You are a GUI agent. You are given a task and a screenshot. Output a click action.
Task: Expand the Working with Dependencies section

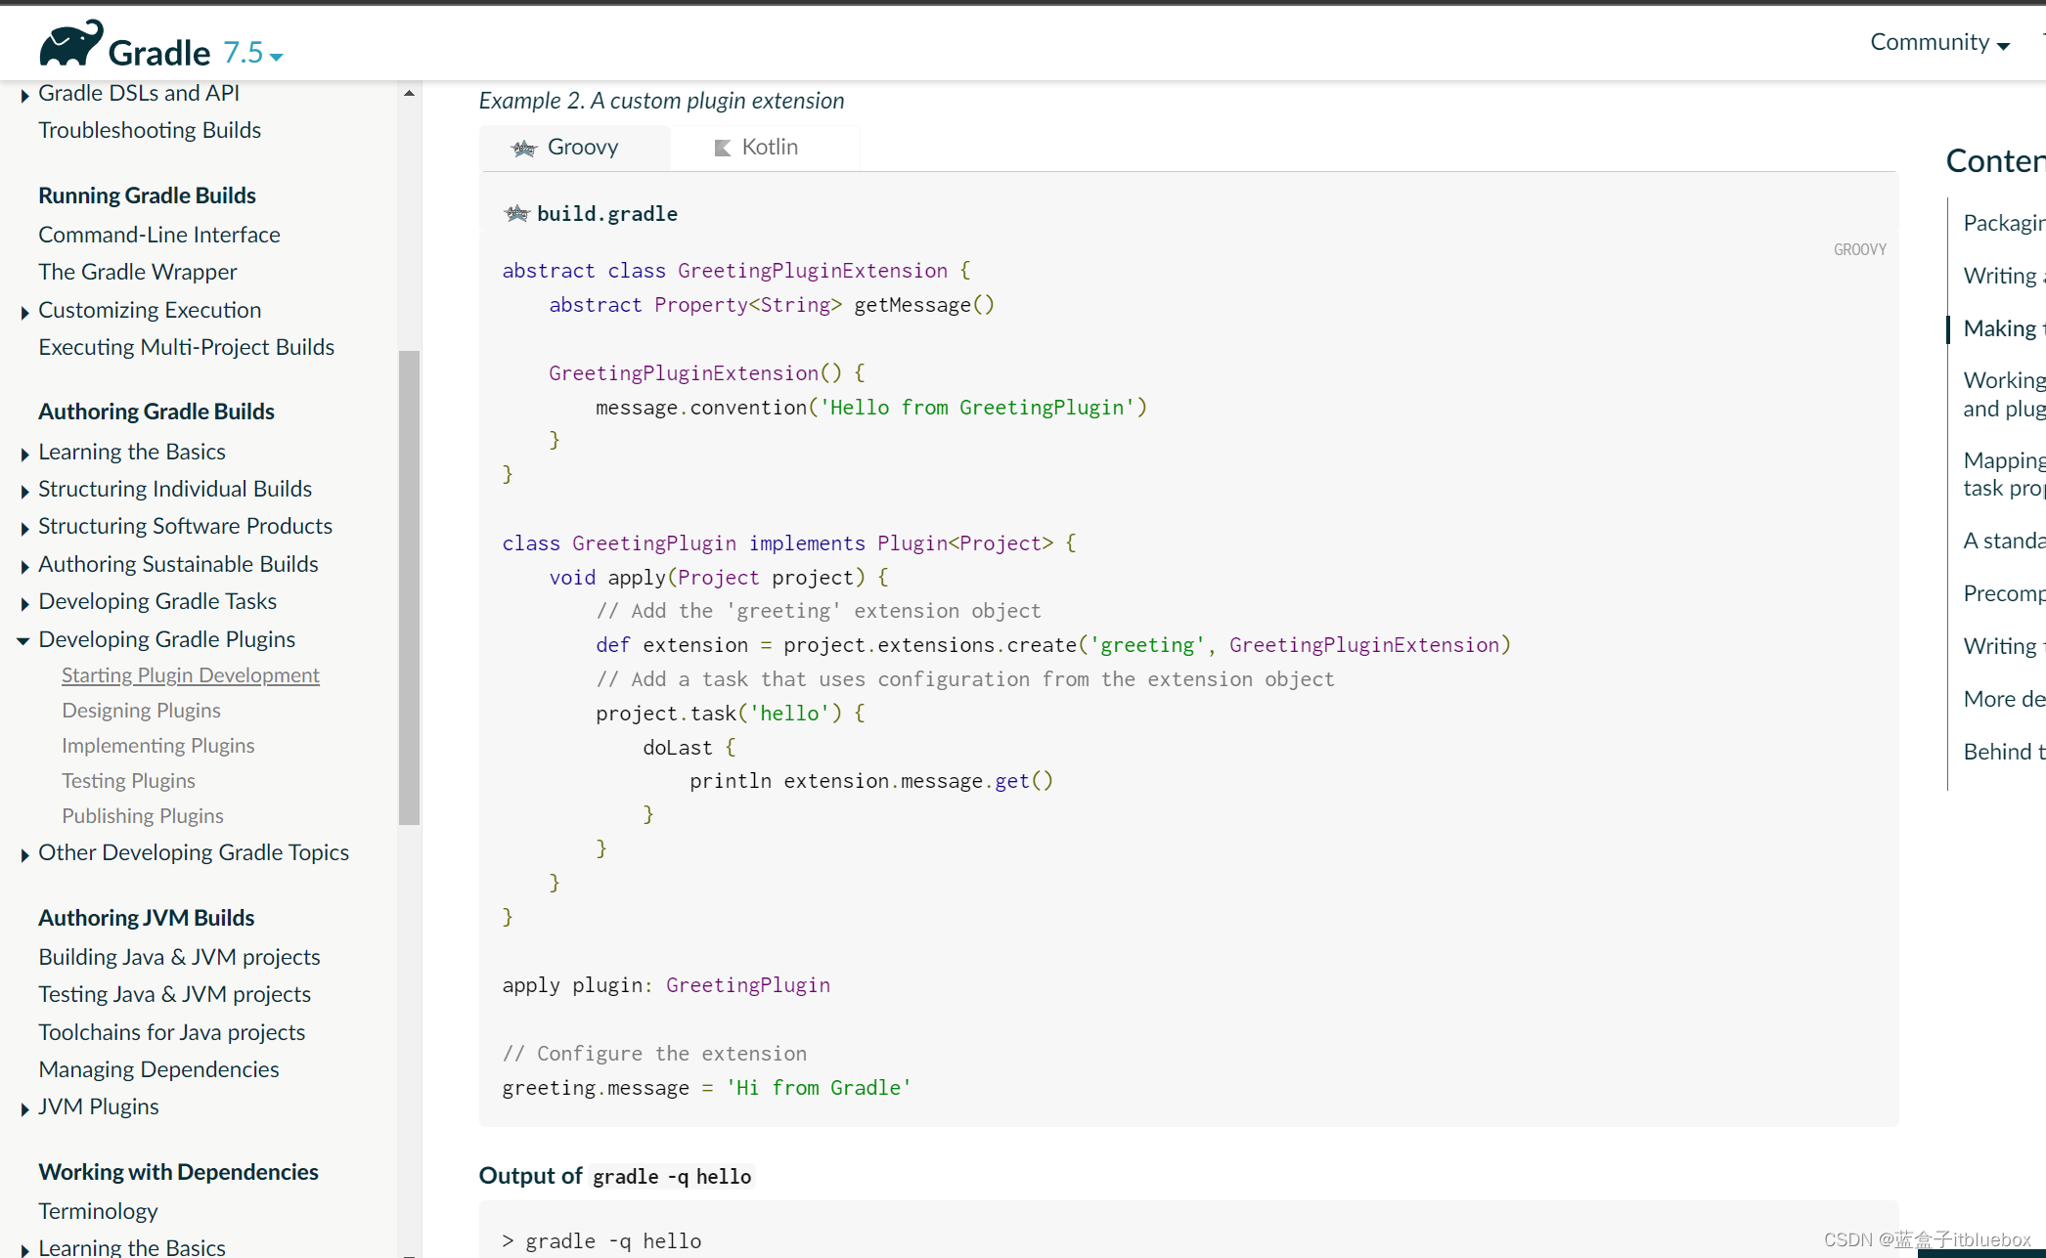178,1170
